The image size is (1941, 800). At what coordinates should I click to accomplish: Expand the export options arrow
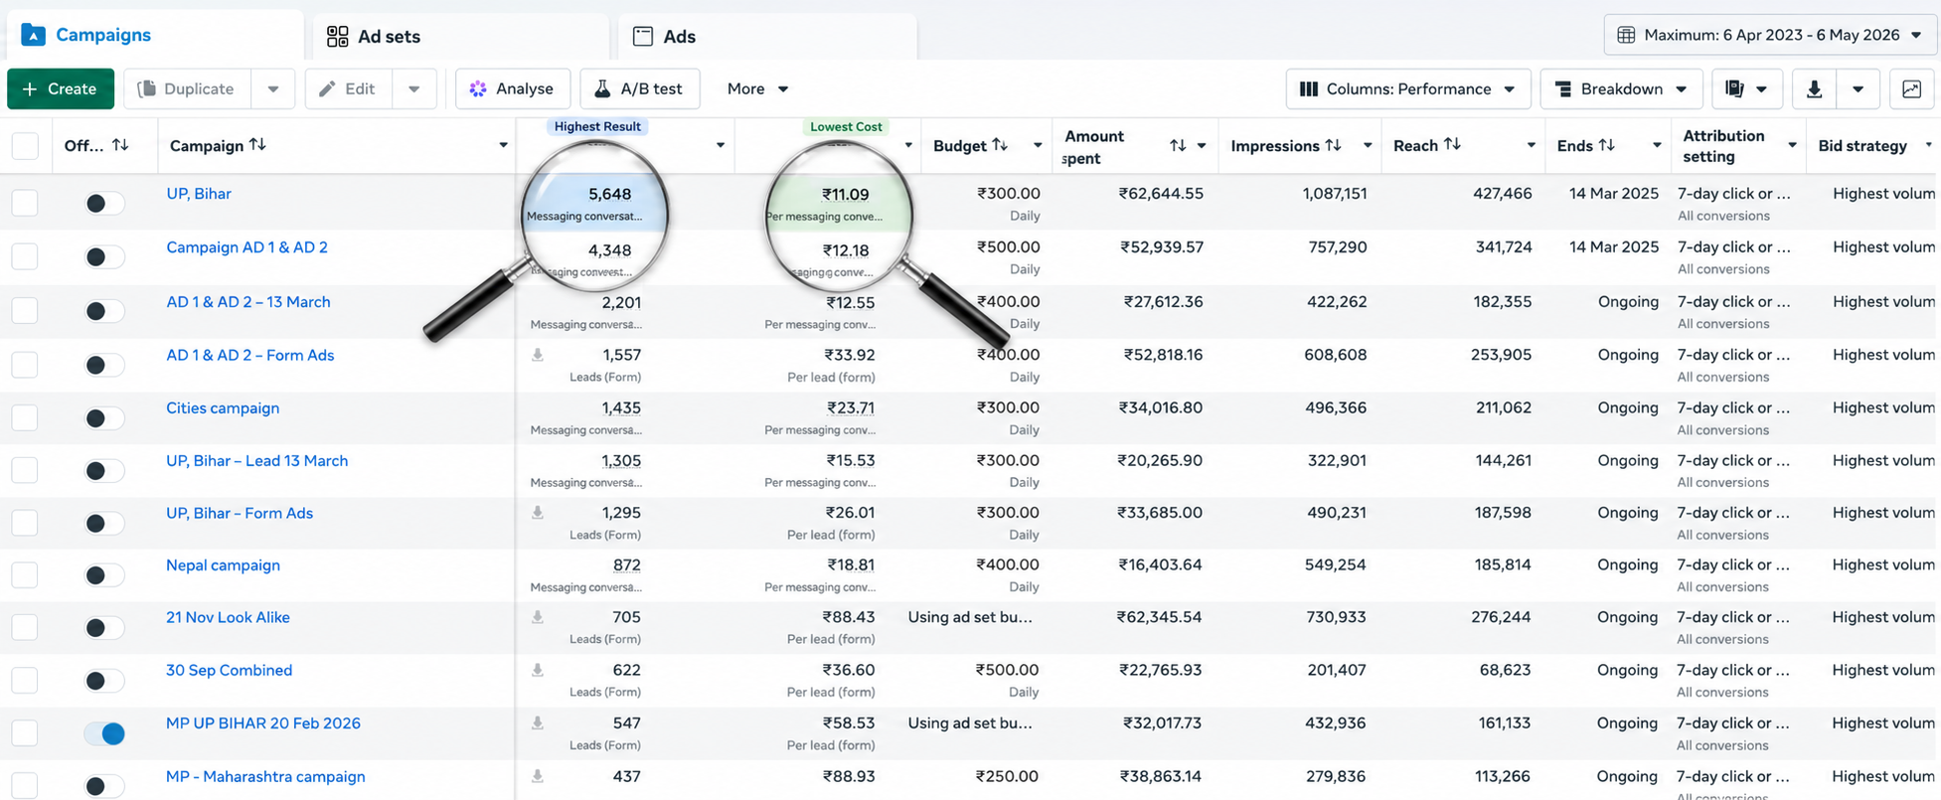1858,88
